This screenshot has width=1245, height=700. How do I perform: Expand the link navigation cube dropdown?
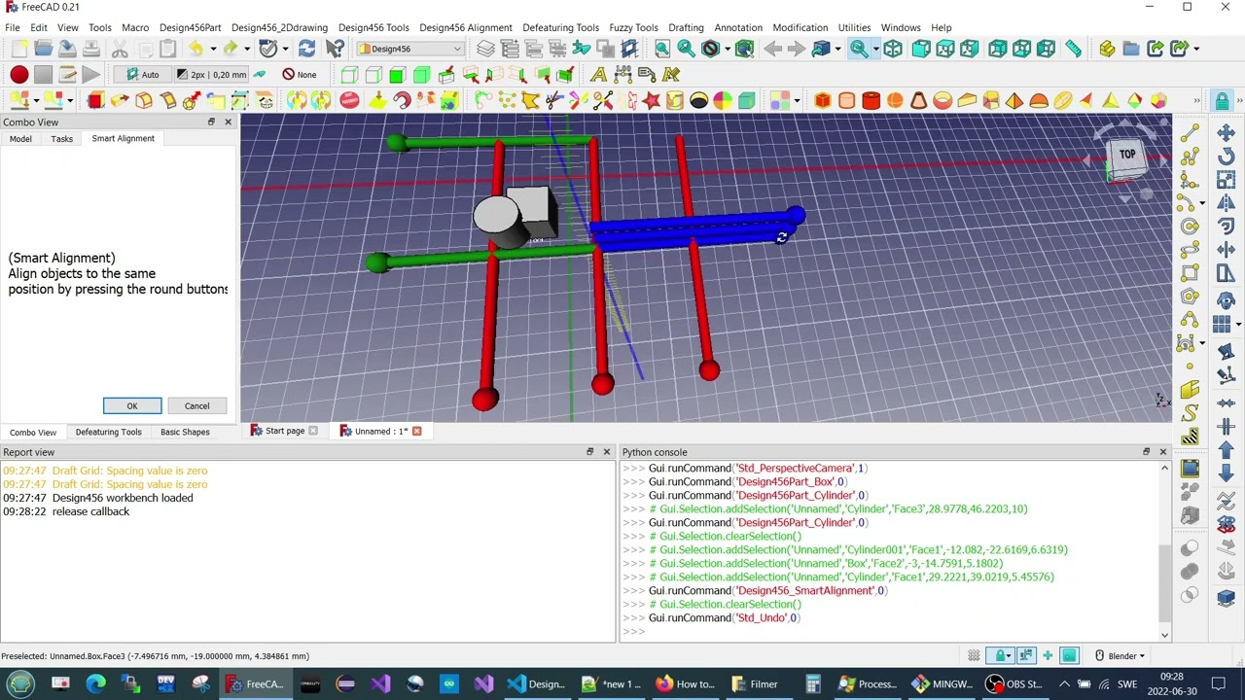(837, 49)
